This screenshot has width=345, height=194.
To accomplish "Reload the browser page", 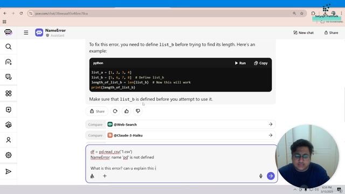I will point(21,13).
